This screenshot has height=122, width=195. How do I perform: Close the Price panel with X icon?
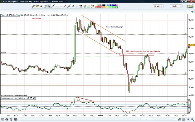13,15
